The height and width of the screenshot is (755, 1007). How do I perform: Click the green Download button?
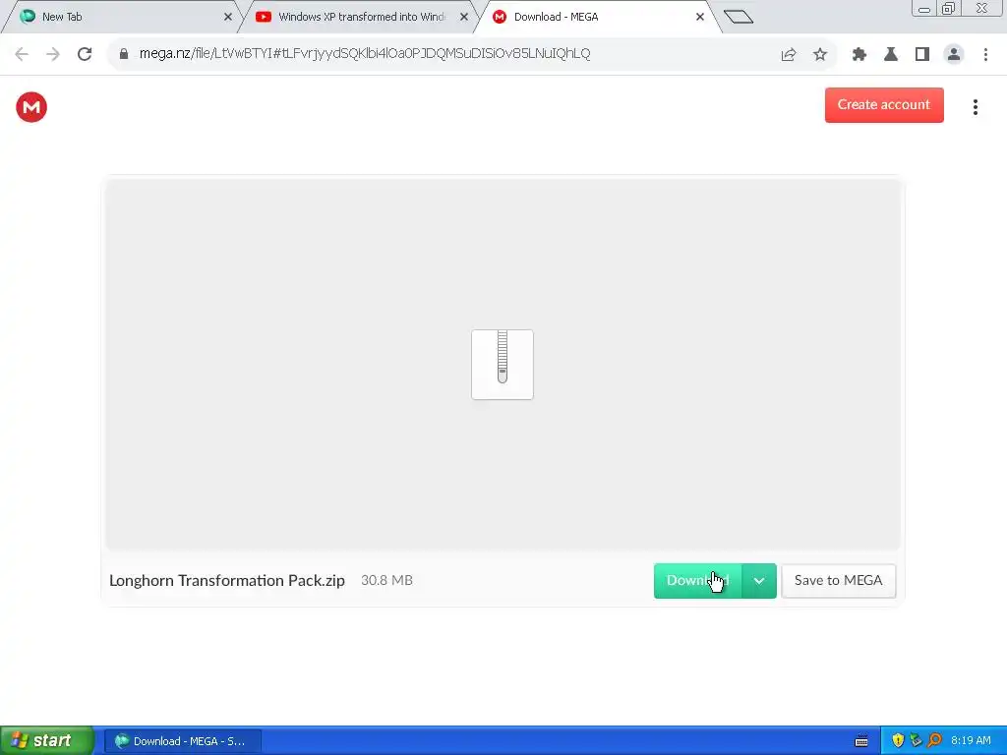[697, 581]
